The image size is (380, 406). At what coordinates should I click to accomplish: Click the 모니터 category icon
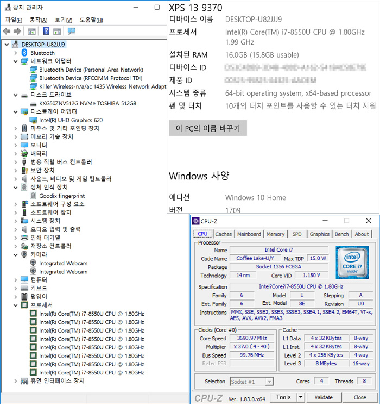(x=24, y=145)
